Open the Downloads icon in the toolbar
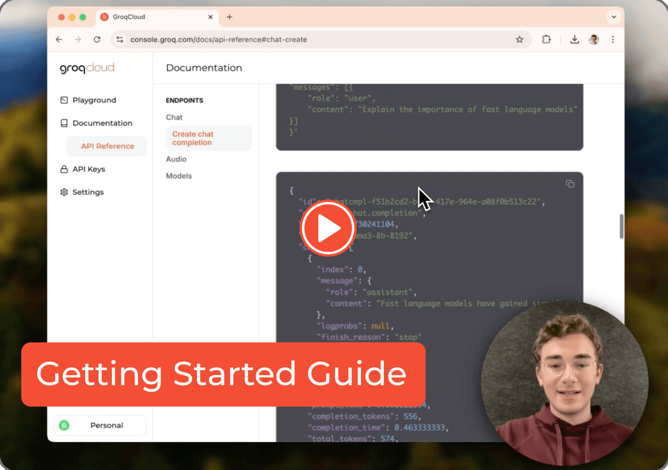This screenshot has width=668, height=470. tap(574, 40)
